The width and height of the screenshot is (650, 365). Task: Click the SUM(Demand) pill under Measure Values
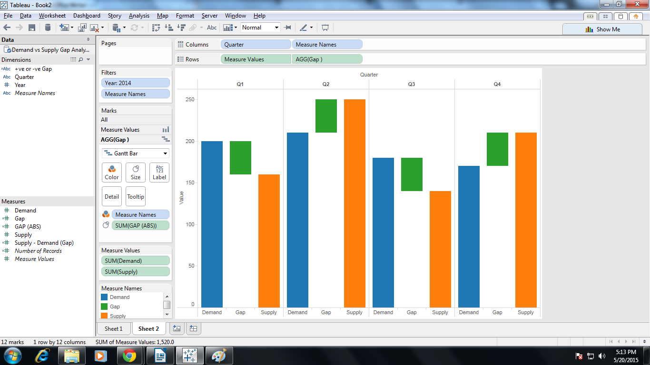pos(135,260)
